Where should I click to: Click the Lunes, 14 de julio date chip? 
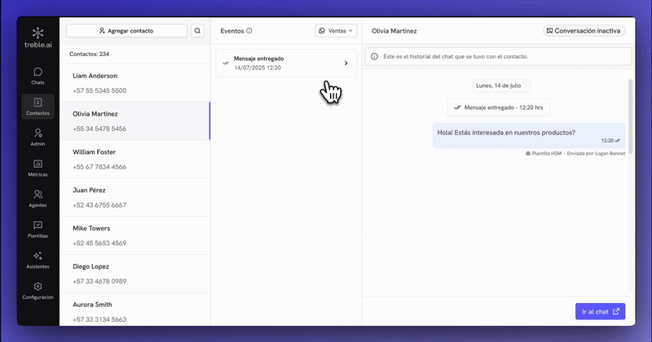(x=501, y=85)
